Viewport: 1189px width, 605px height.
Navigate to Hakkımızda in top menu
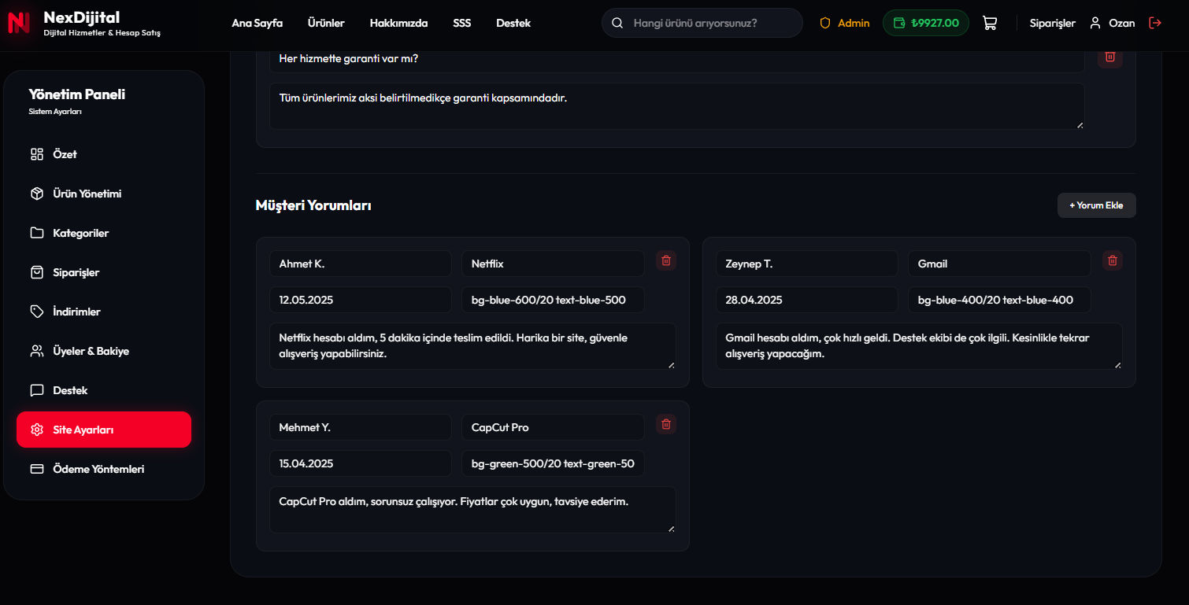pyautogui.click(x=398, y=23)
